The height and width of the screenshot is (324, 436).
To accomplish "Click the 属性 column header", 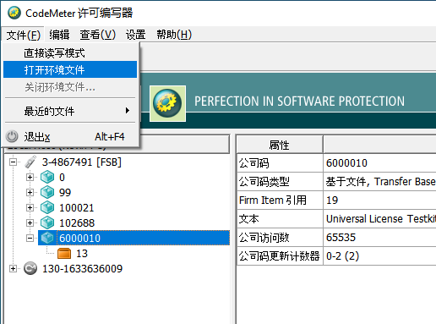I will [280, 145].
